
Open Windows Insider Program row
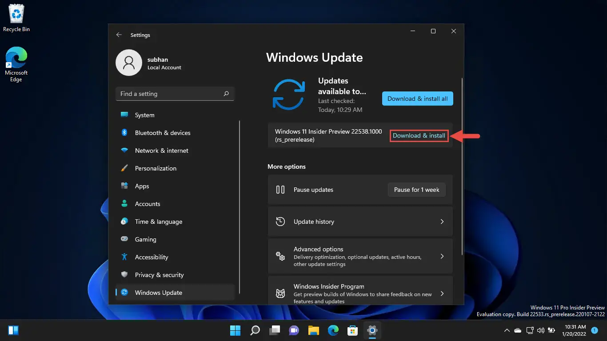(x=360, y=290)
